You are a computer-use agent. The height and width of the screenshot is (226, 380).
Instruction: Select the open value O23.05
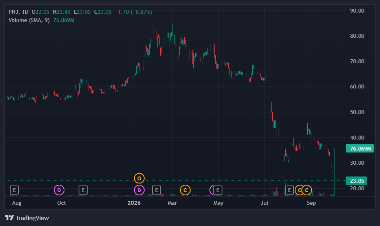pos(40,12)
